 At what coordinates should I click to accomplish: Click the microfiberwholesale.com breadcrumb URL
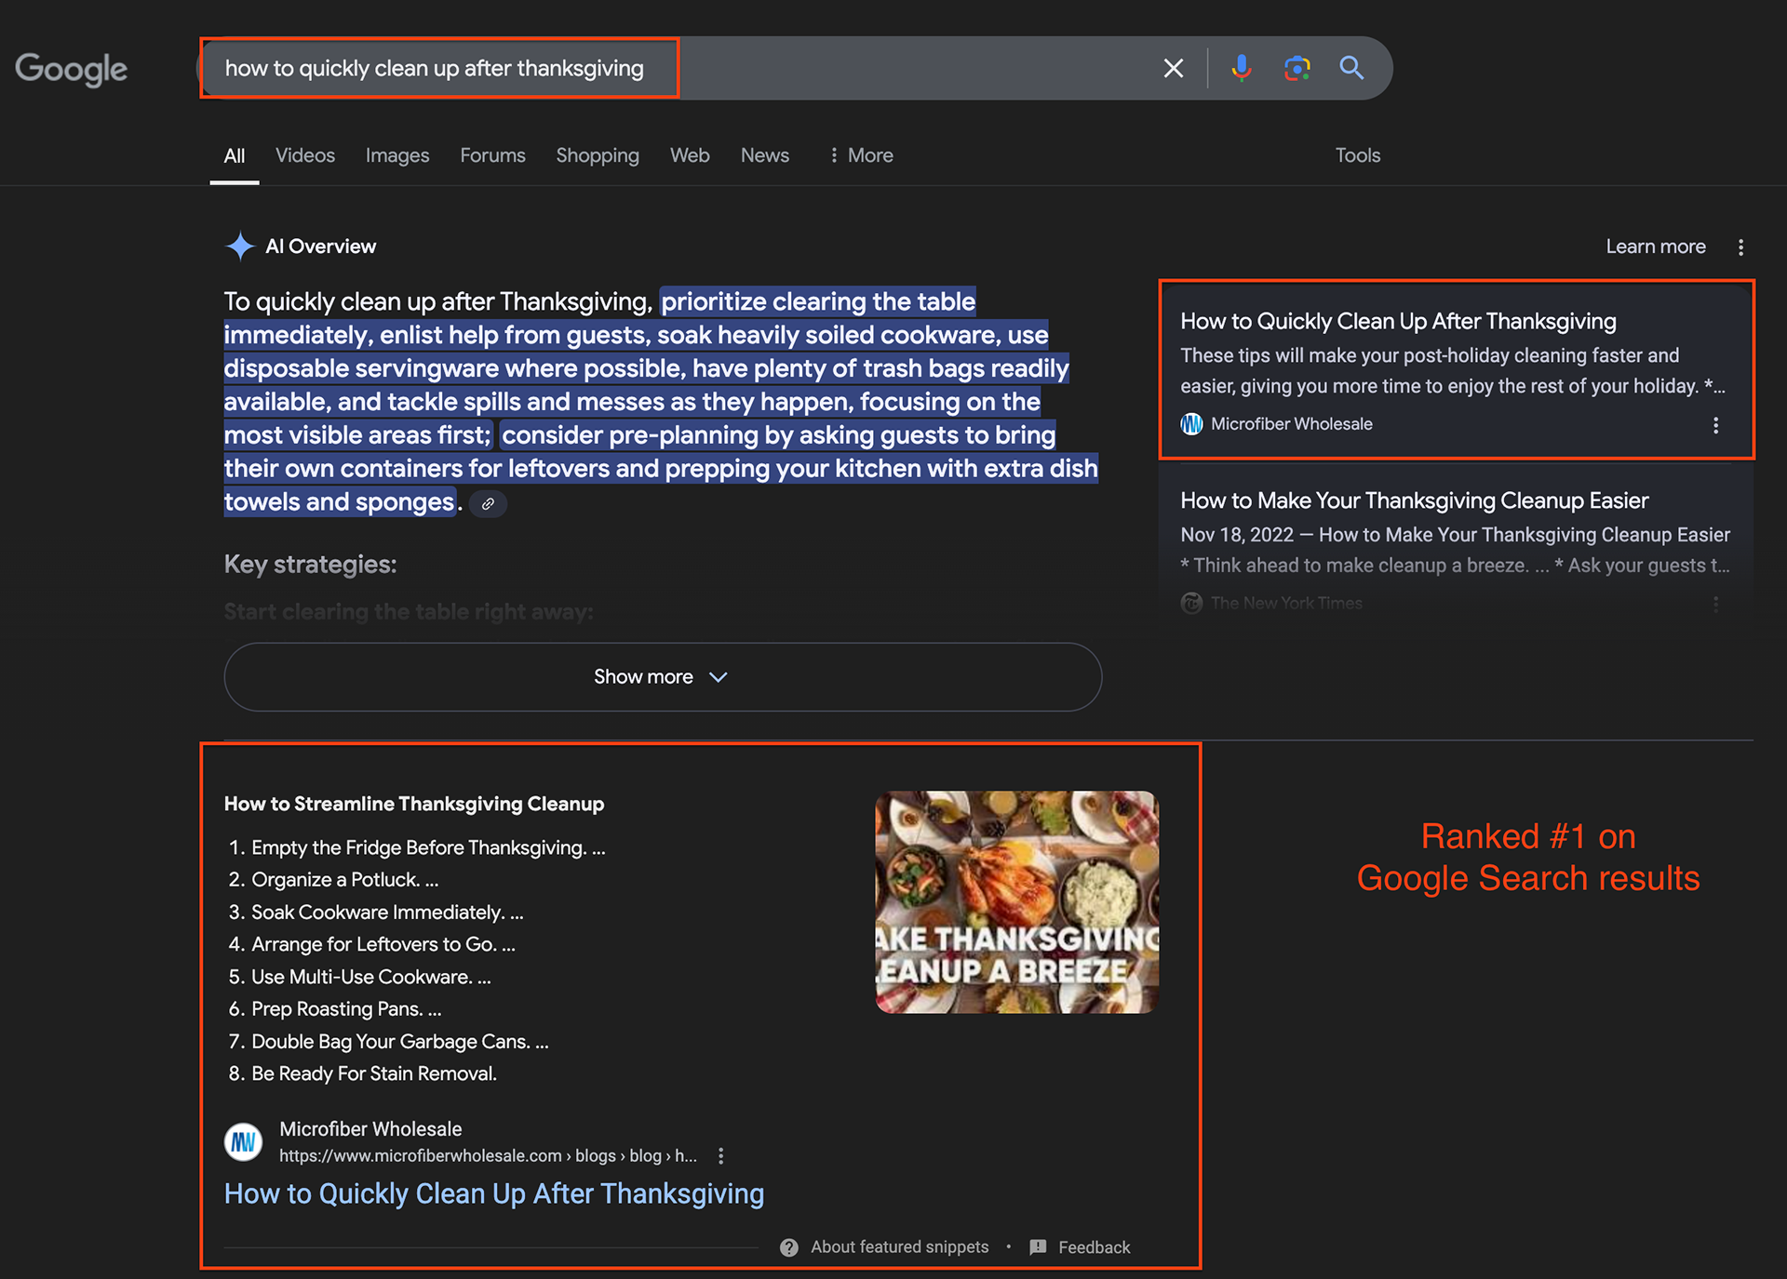(x=488, y=1156)
